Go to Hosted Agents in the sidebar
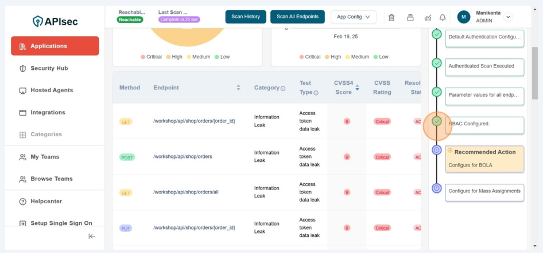 pos(51,90)
